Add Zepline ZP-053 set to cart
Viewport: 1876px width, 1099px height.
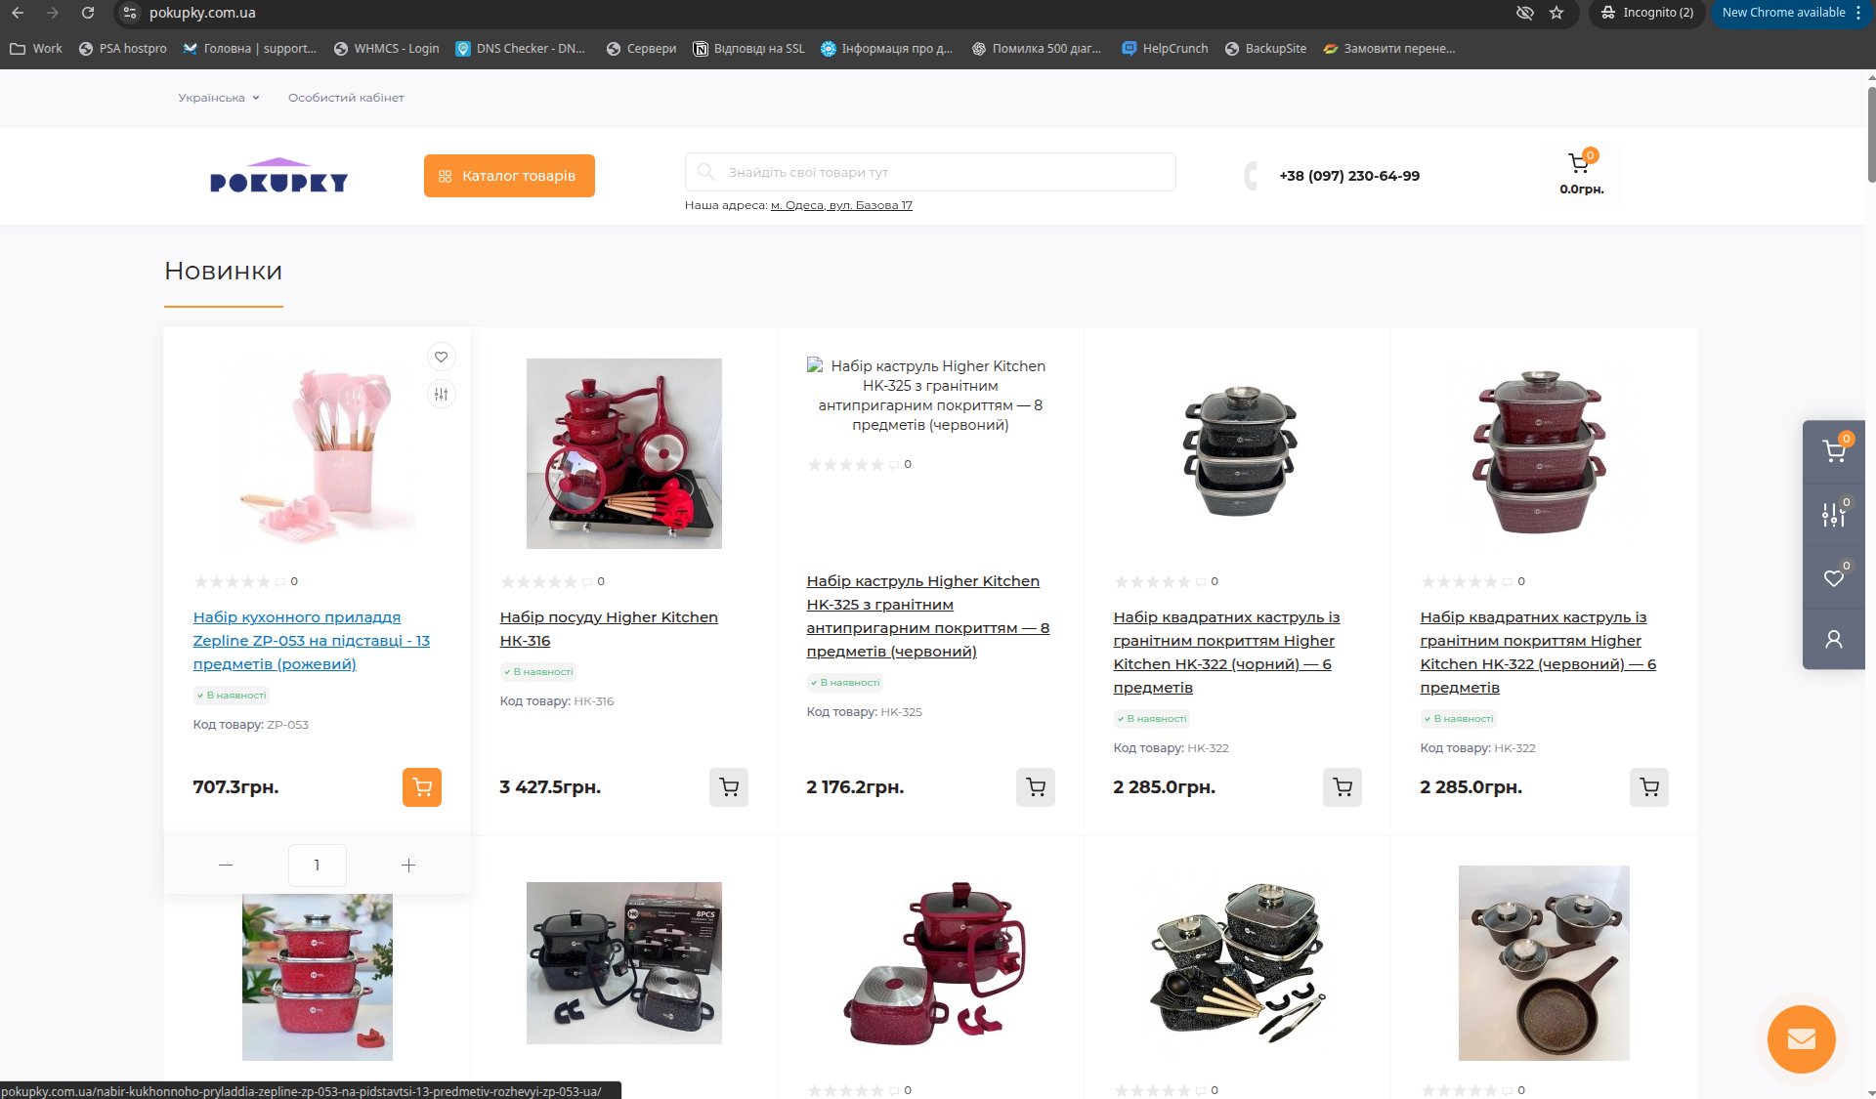421,787
